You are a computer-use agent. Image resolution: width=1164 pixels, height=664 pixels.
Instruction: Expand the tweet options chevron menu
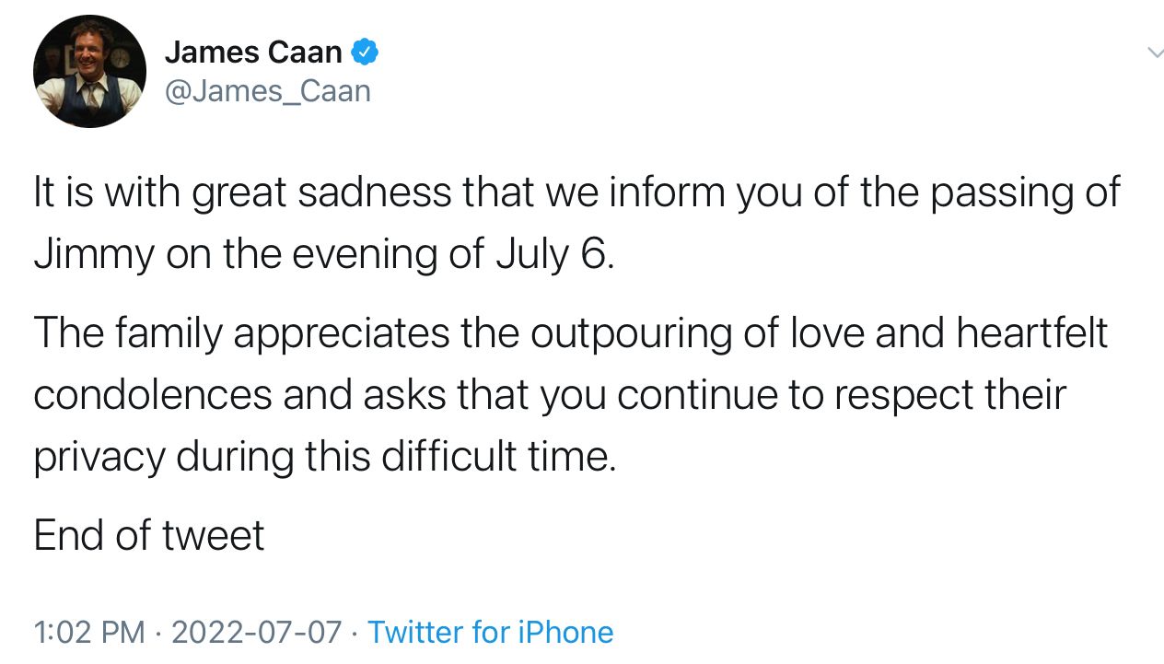(x=1155, y=52)
